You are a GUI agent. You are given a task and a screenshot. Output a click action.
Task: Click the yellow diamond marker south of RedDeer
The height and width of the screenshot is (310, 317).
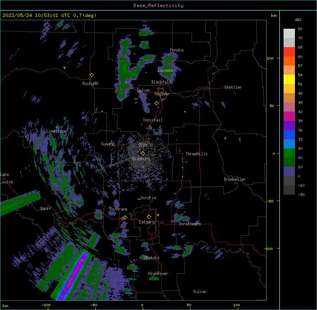pos(157,103)
